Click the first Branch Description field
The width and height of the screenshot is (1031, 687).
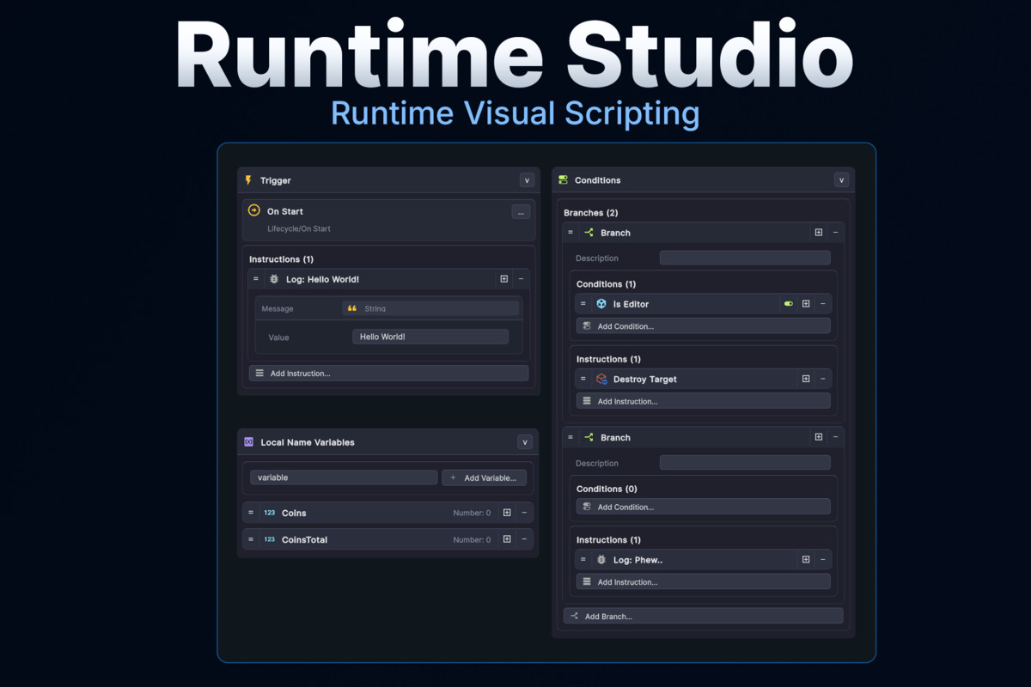745,258
